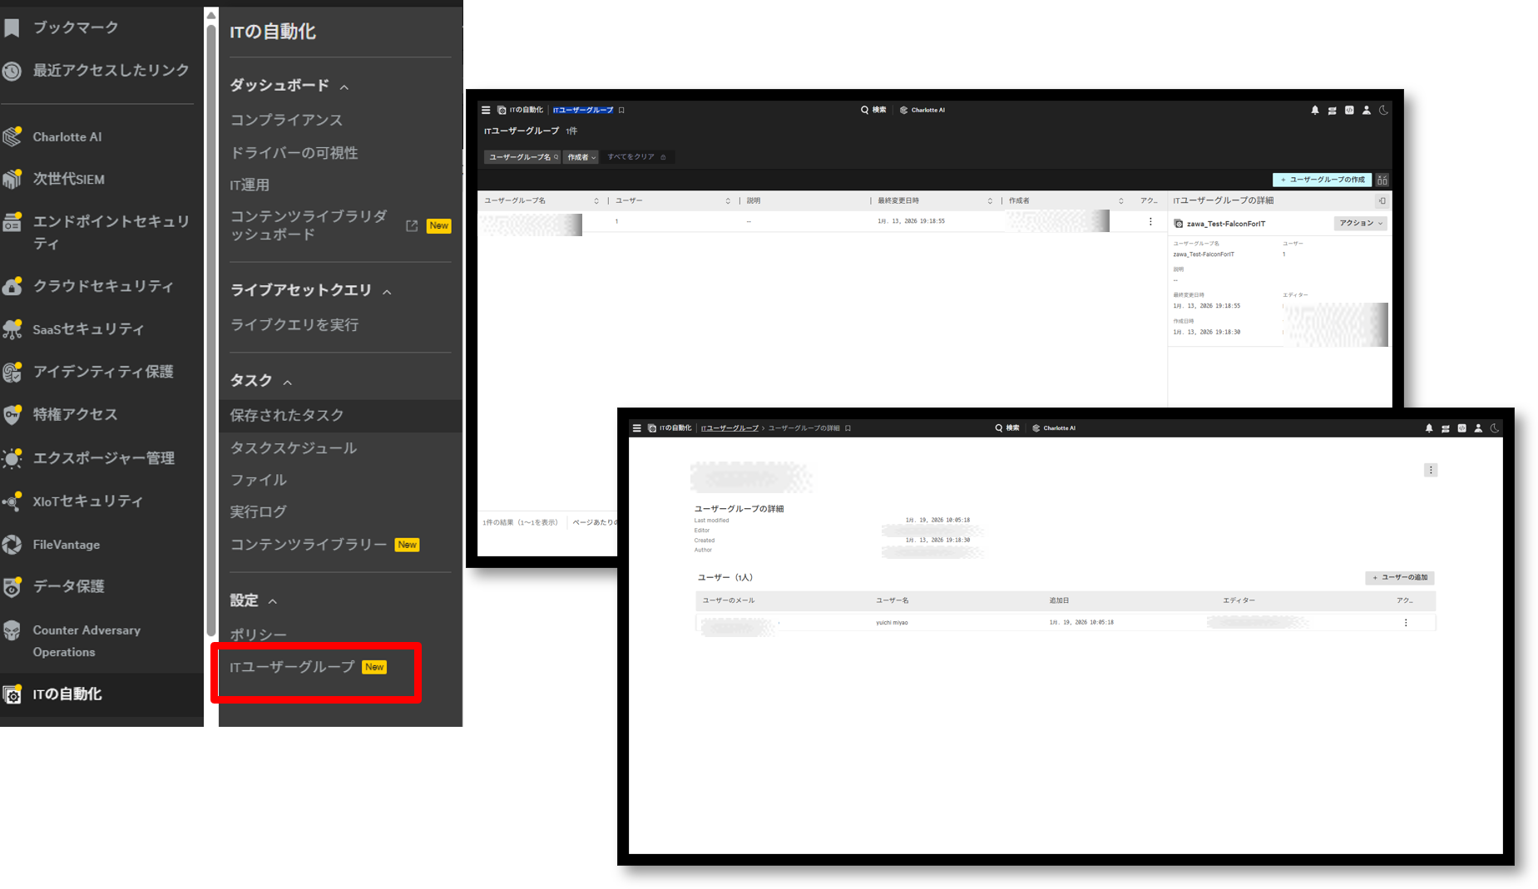Collapse the ダッシュボード section

pyautogui.click(x=344, y=86)
